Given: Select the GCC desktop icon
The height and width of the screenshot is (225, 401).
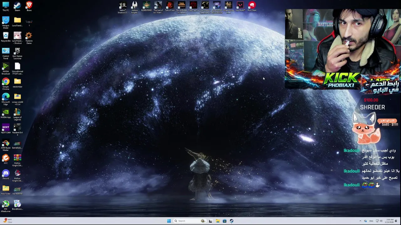Looking at the screenshot, I should [6, 159].
